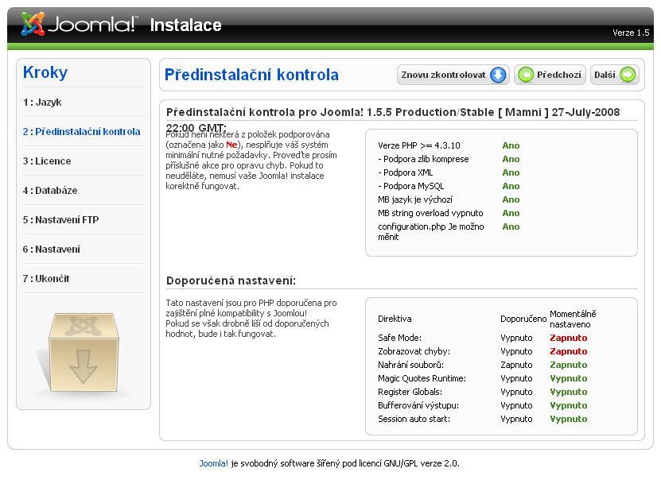Click the red Ne word in description
This screenshot has height=480, width=661.
(x=231, y=145)
